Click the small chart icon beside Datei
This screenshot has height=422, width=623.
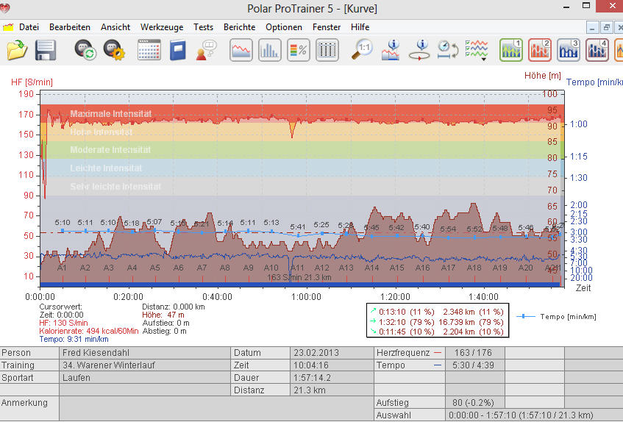click(8, 27)
